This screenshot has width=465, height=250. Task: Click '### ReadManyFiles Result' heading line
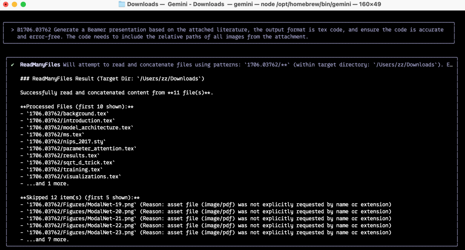(x=112, y=79)
